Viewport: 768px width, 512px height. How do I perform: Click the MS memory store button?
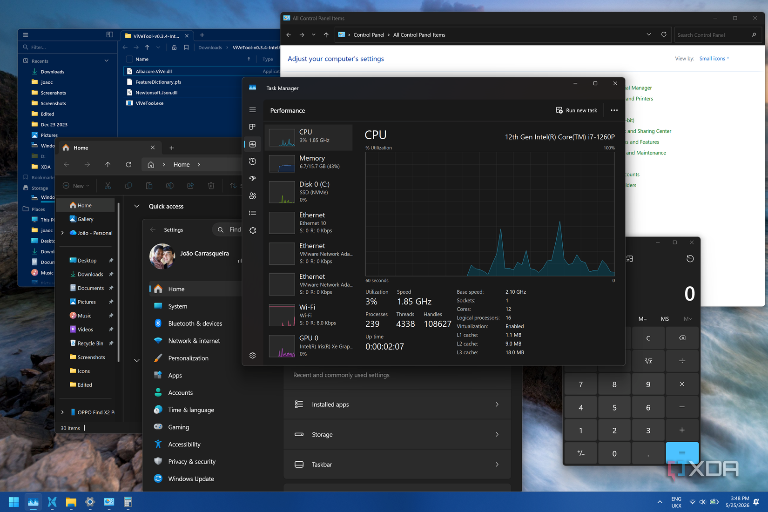tap(665, 319)
